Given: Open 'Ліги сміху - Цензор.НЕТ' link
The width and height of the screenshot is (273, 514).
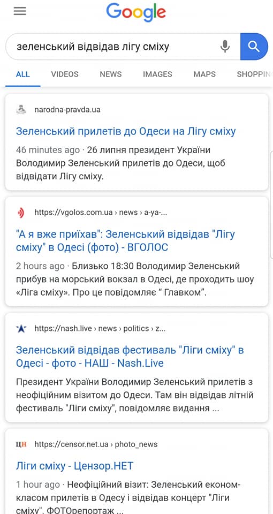Looking at the screenshot, I should [75, 466].
